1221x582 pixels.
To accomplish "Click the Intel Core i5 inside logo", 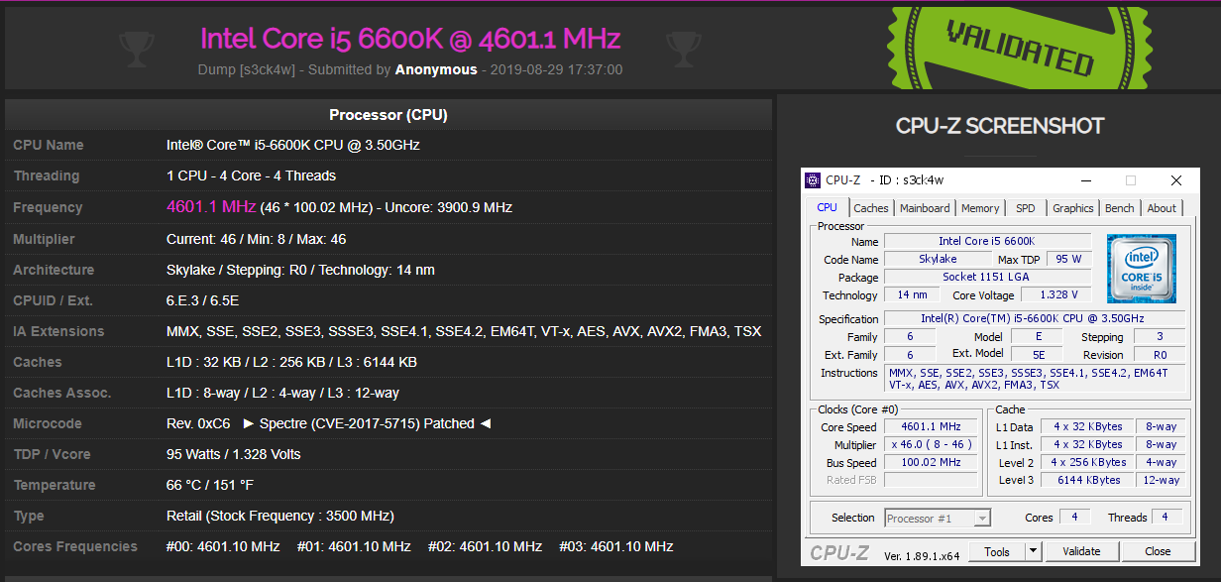I will click(x=1142, y=269).
